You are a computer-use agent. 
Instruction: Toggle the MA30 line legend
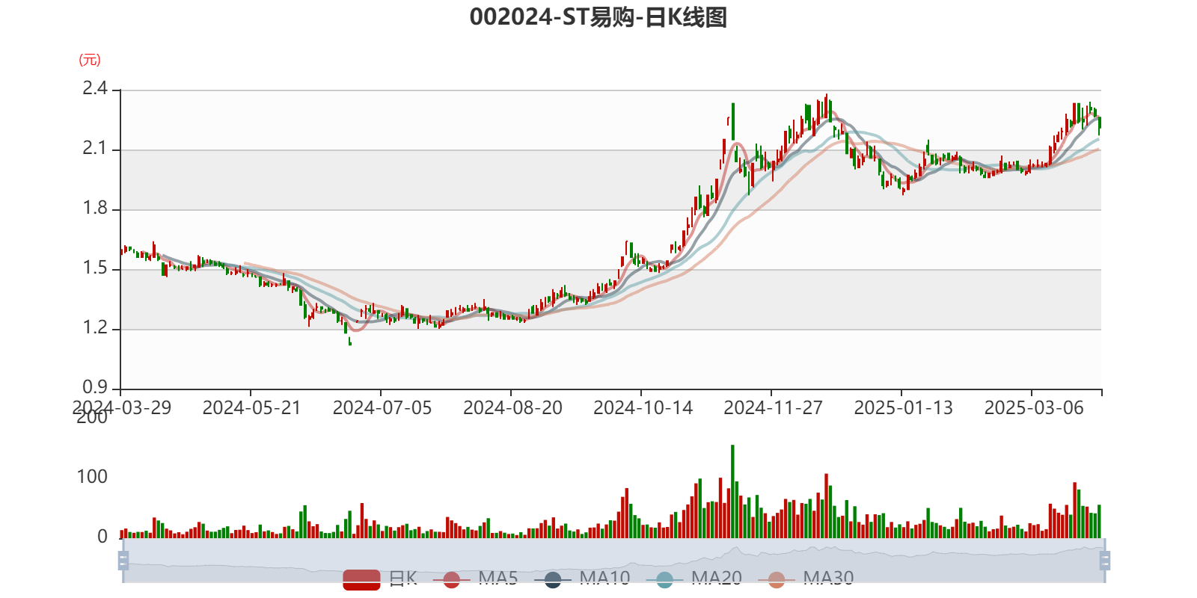pos(806,579)
